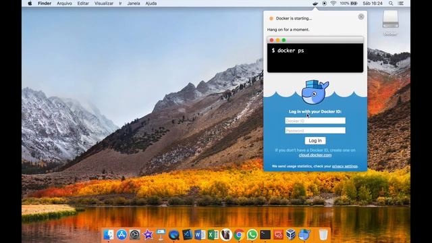
Task: Launch Google Chrome from the Dock
Action: 239,235
